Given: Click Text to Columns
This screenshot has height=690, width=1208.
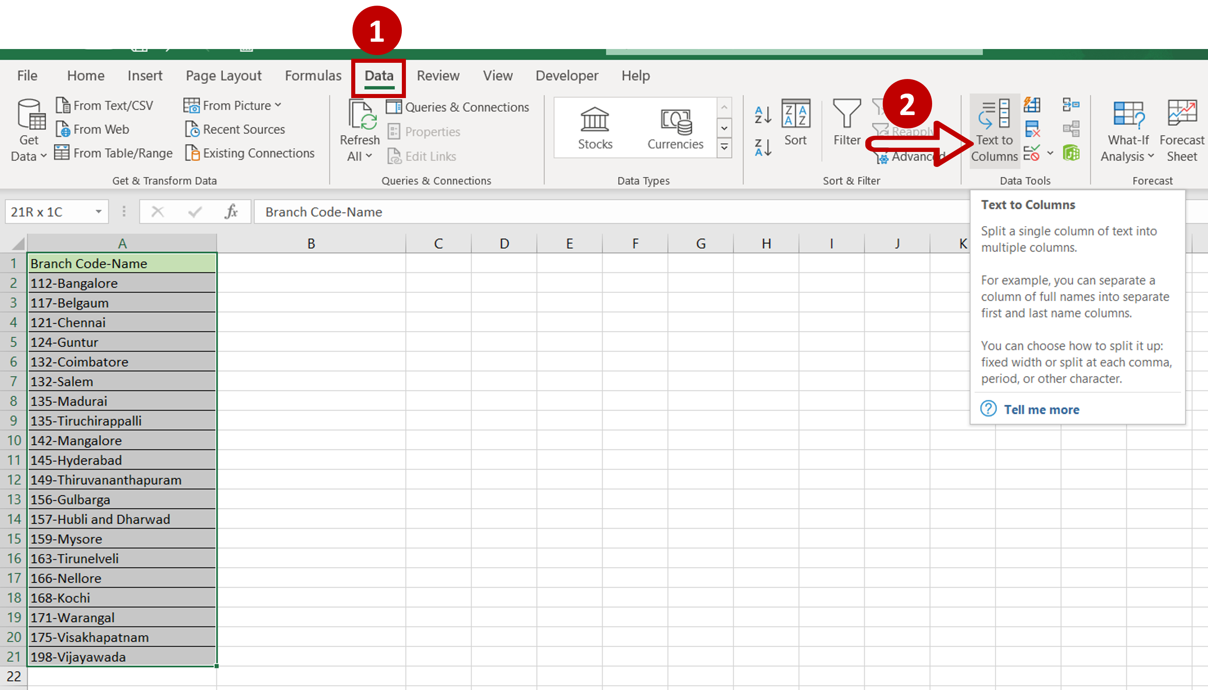Looking at the screenshot, I should click(995, 130).
